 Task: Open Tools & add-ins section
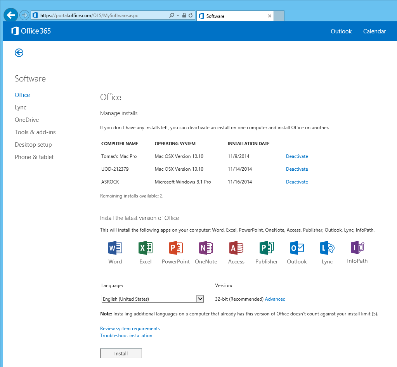(x=35, y=132)
